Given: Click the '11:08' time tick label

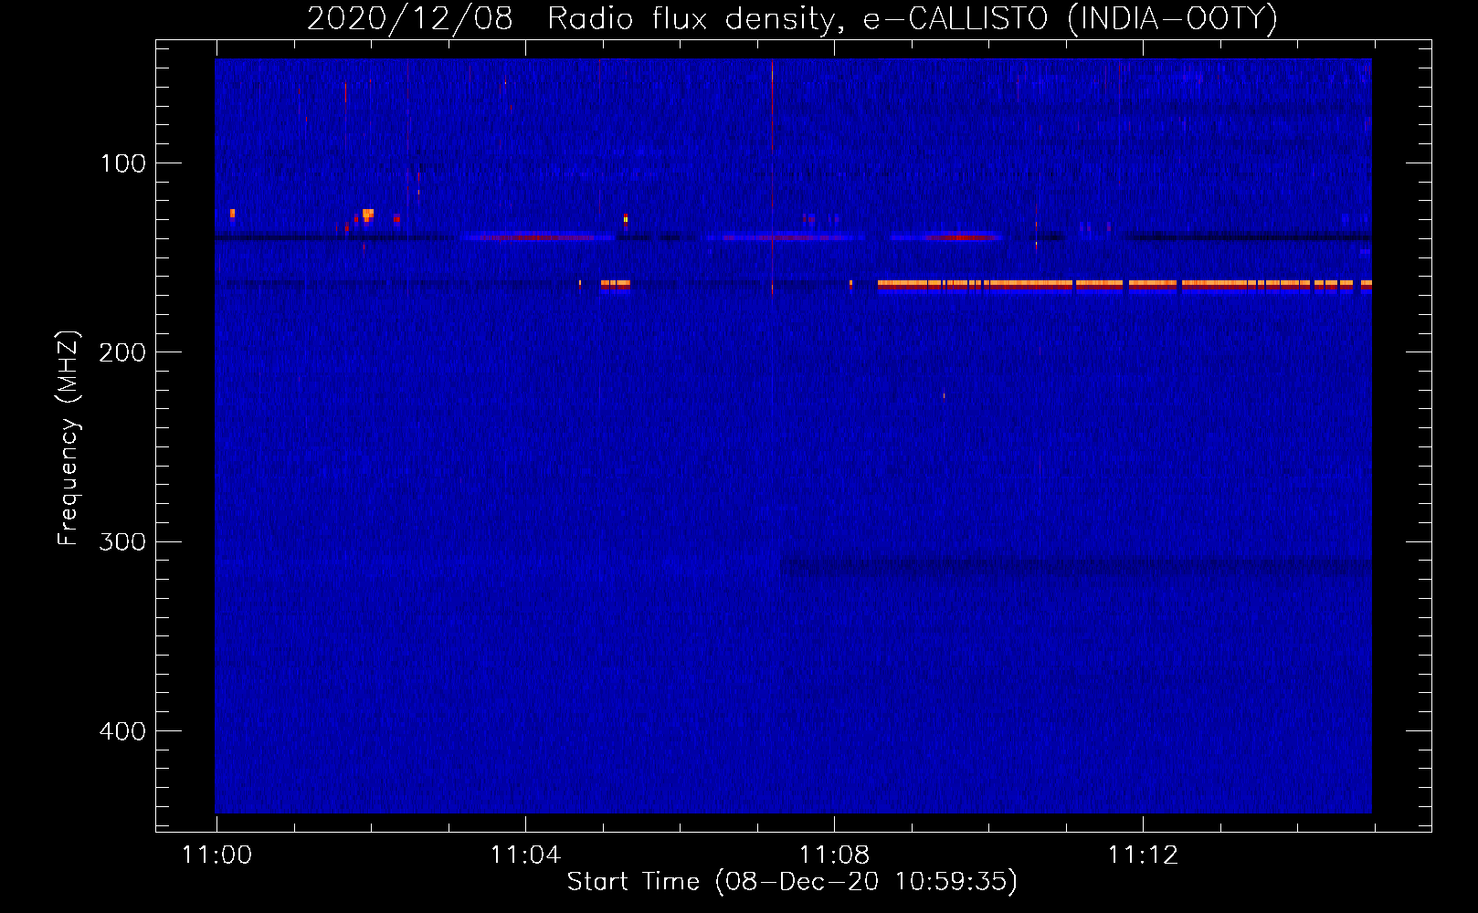Looking at the screenshot, I should pos(834,855).
